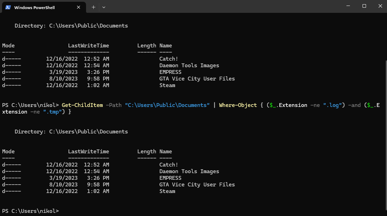Click "Daemon Tools Images" in the first listing
This screenshot has height=216, width=387.
coord(189,65)
